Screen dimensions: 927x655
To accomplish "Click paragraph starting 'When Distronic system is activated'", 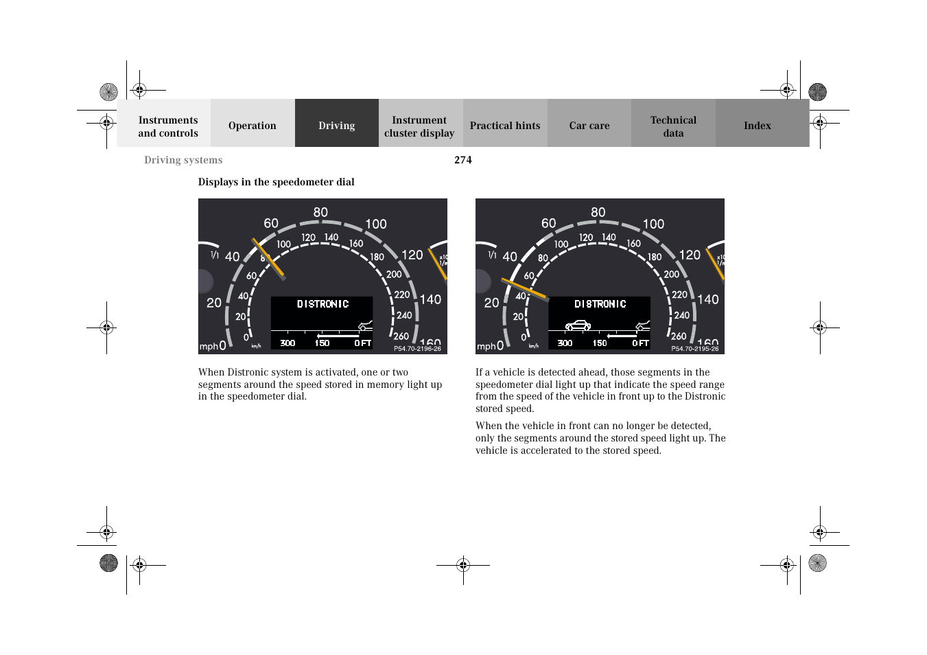I will [x=320, y=384].
